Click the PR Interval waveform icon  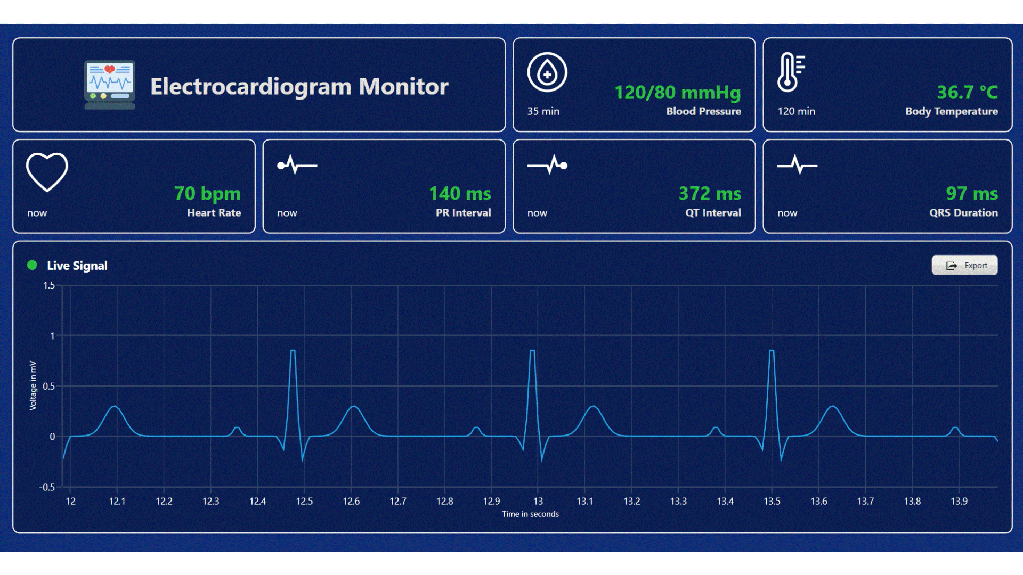click(297, 165)
